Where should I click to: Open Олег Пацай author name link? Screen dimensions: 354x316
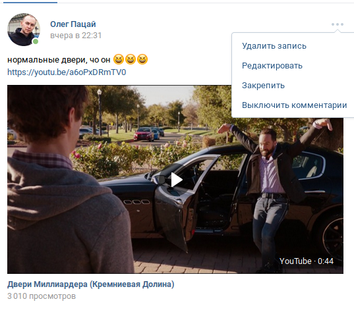point(73,24)
